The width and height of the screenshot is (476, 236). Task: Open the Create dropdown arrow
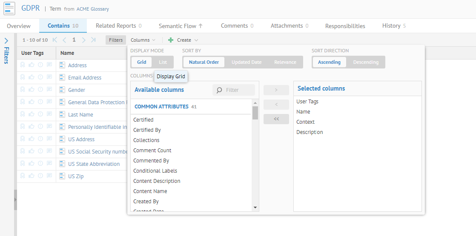[196, 40]
